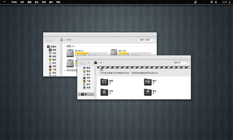This screenshot has height=140, width=233.
Task: Go back in the 库 window
Action: 81,63
